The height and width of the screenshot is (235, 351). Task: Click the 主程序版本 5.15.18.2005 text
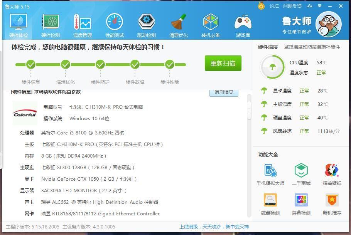pyautogui.click(x=32, y=227)
